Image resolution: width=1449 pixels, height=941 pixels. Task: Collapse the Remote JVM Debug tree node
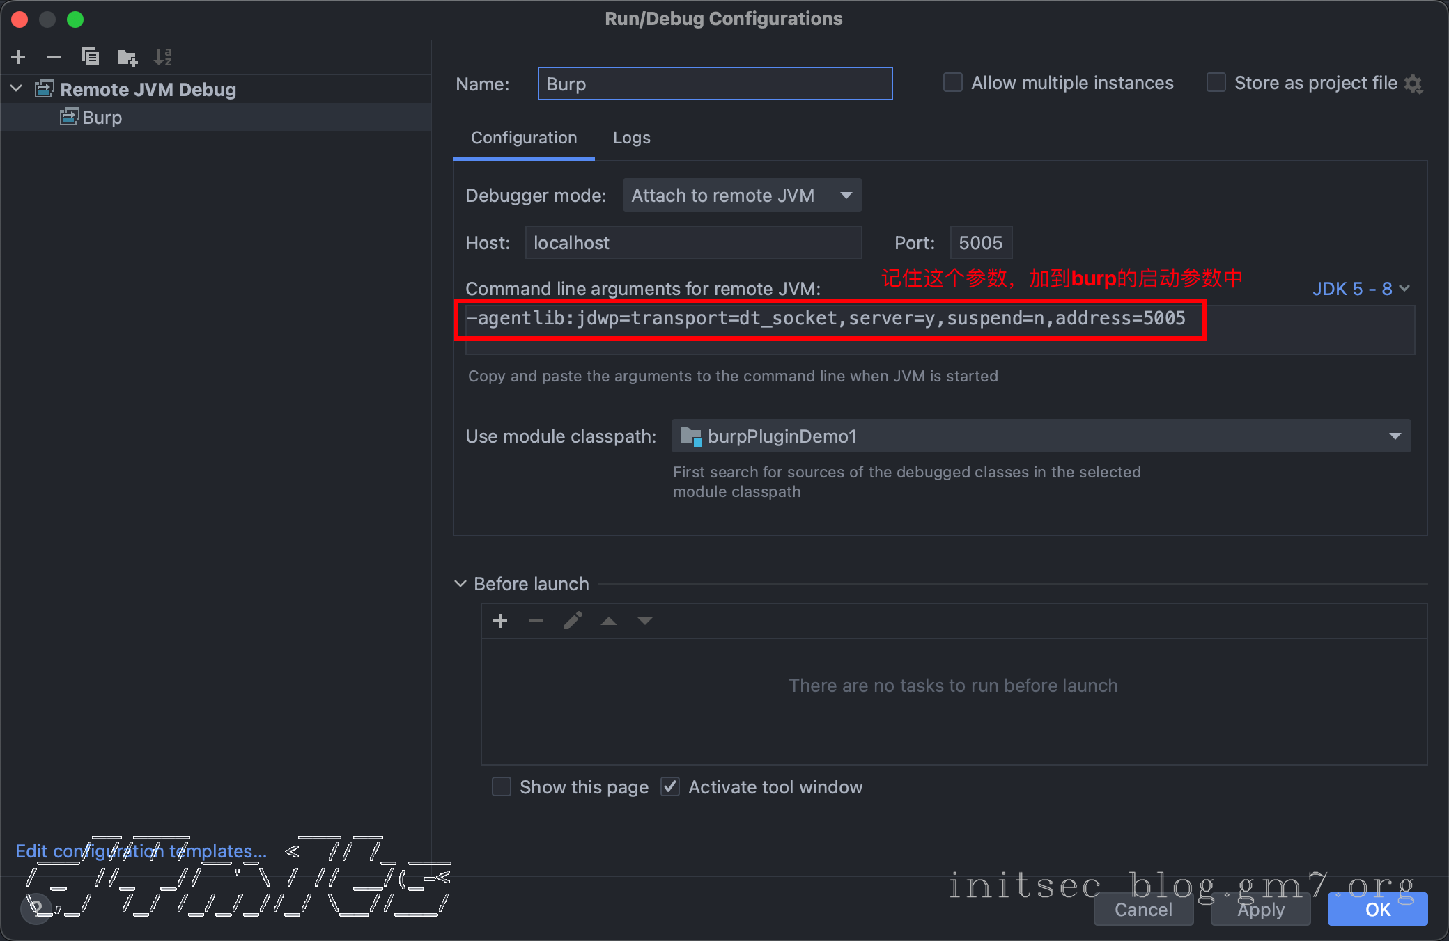[17, 89]
